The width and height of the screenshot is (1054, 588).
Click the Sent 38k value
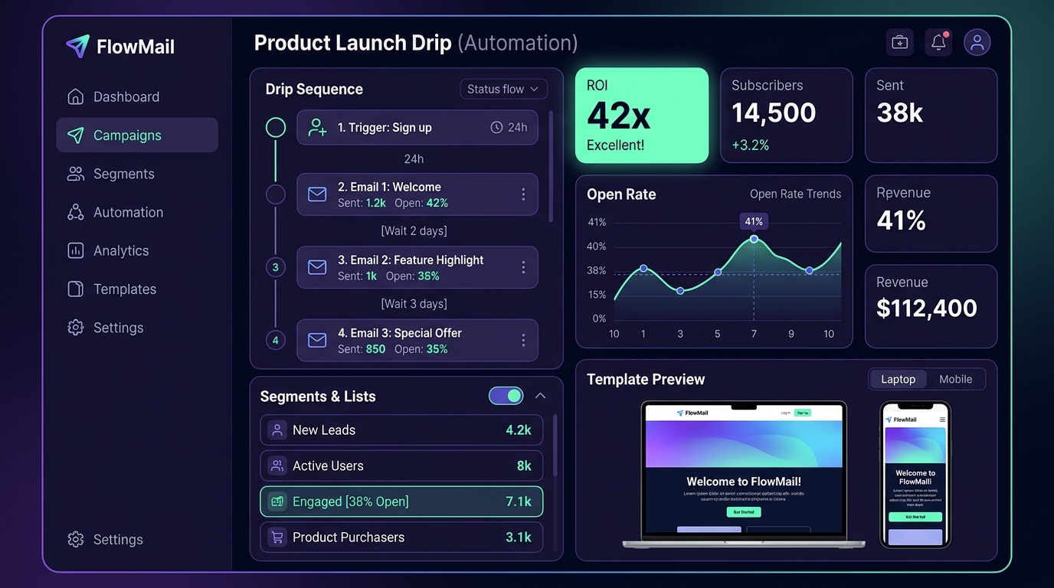900,113
